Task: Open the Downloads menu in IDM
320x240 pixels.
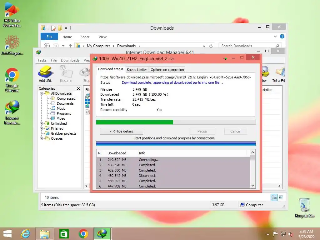Action: (70, 60)
